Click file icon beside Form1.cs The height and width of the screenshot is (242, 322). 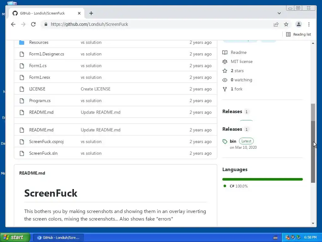click(22, 66)
